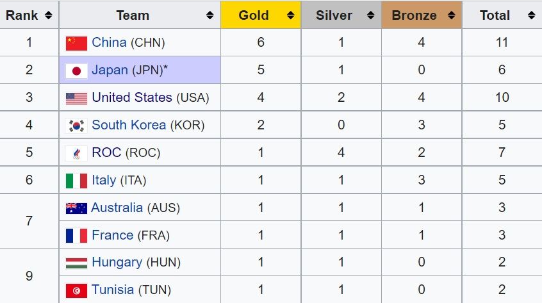542x303 pixels.
Task: Follow the Hungary team link
Action: click(117, 263)
